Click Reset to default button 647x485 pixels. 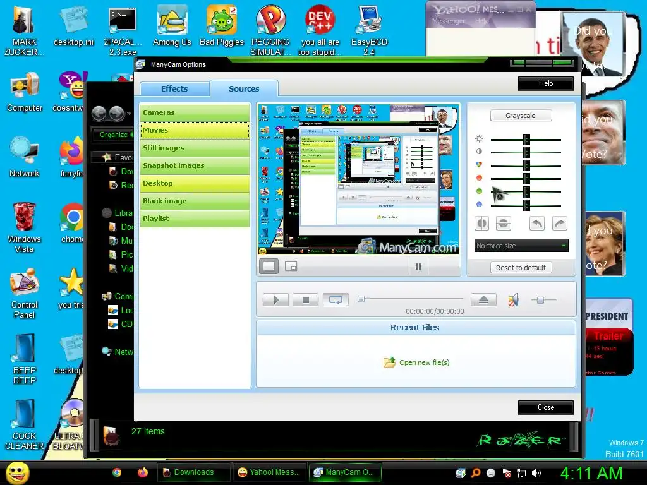[x=521, y=268]
